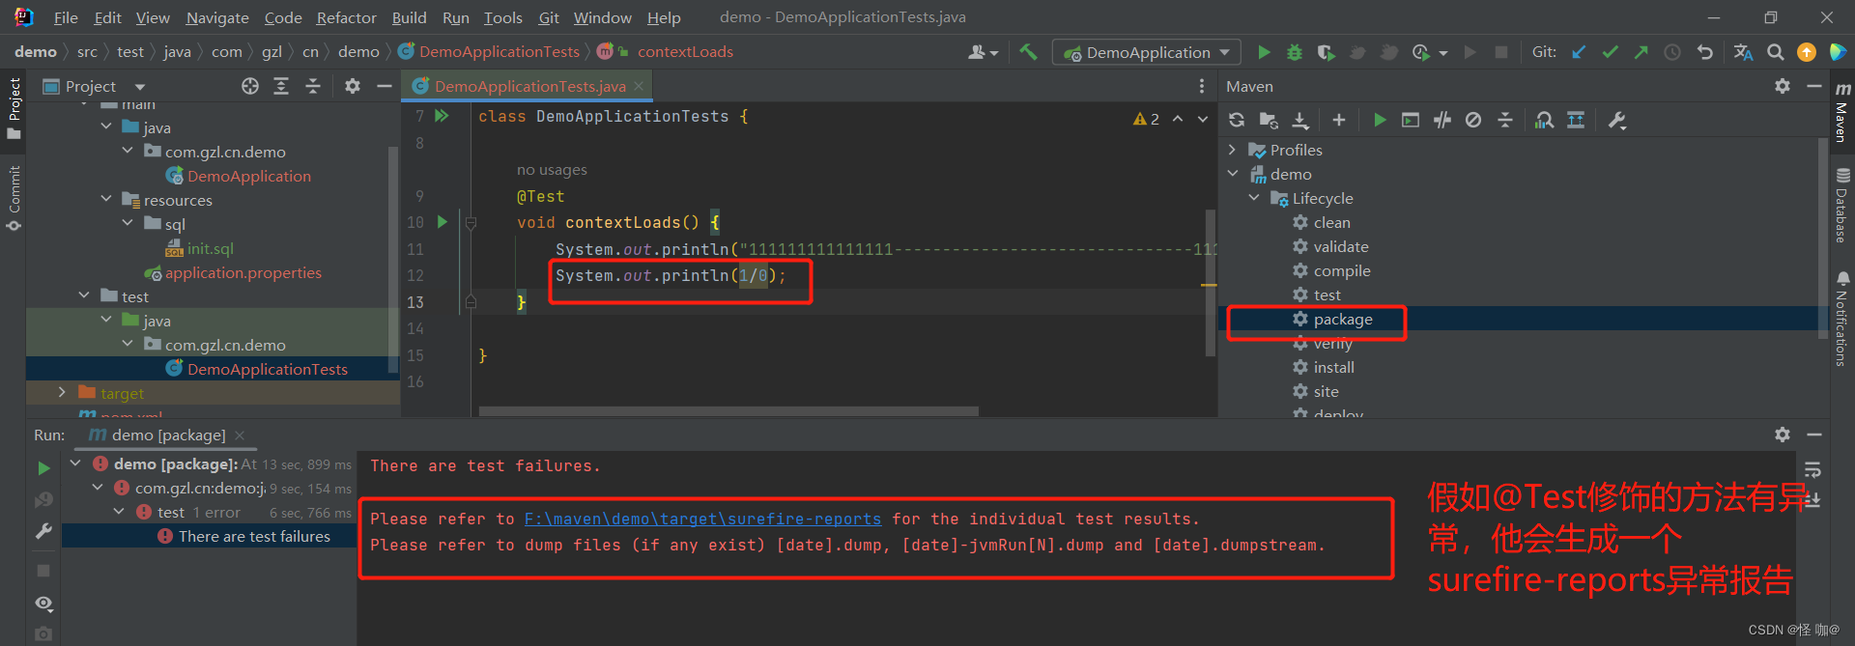Build project with the hammer icon
1855x646 pixels.
coord(1028,52)
